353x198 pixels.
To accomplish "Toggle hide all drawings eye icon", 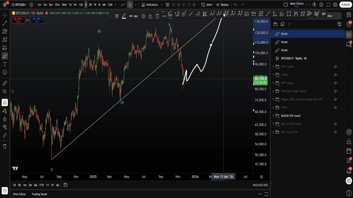I will click(x=5, y=127).
